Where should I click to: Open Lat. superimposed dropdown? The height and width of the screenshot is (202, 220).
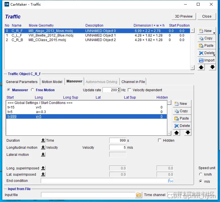click(43, 174)
